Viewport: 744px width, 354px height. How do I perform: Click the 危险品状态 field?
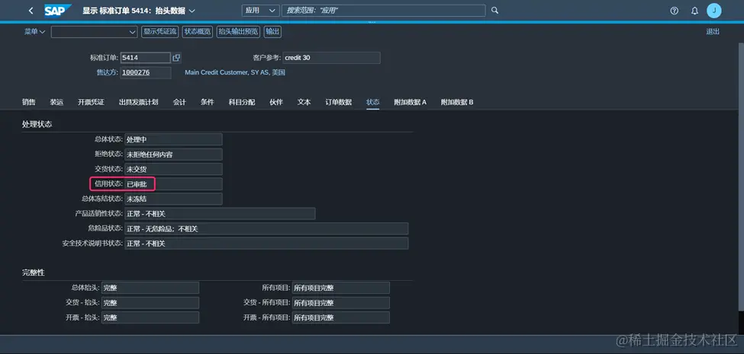tap(266, 228)
